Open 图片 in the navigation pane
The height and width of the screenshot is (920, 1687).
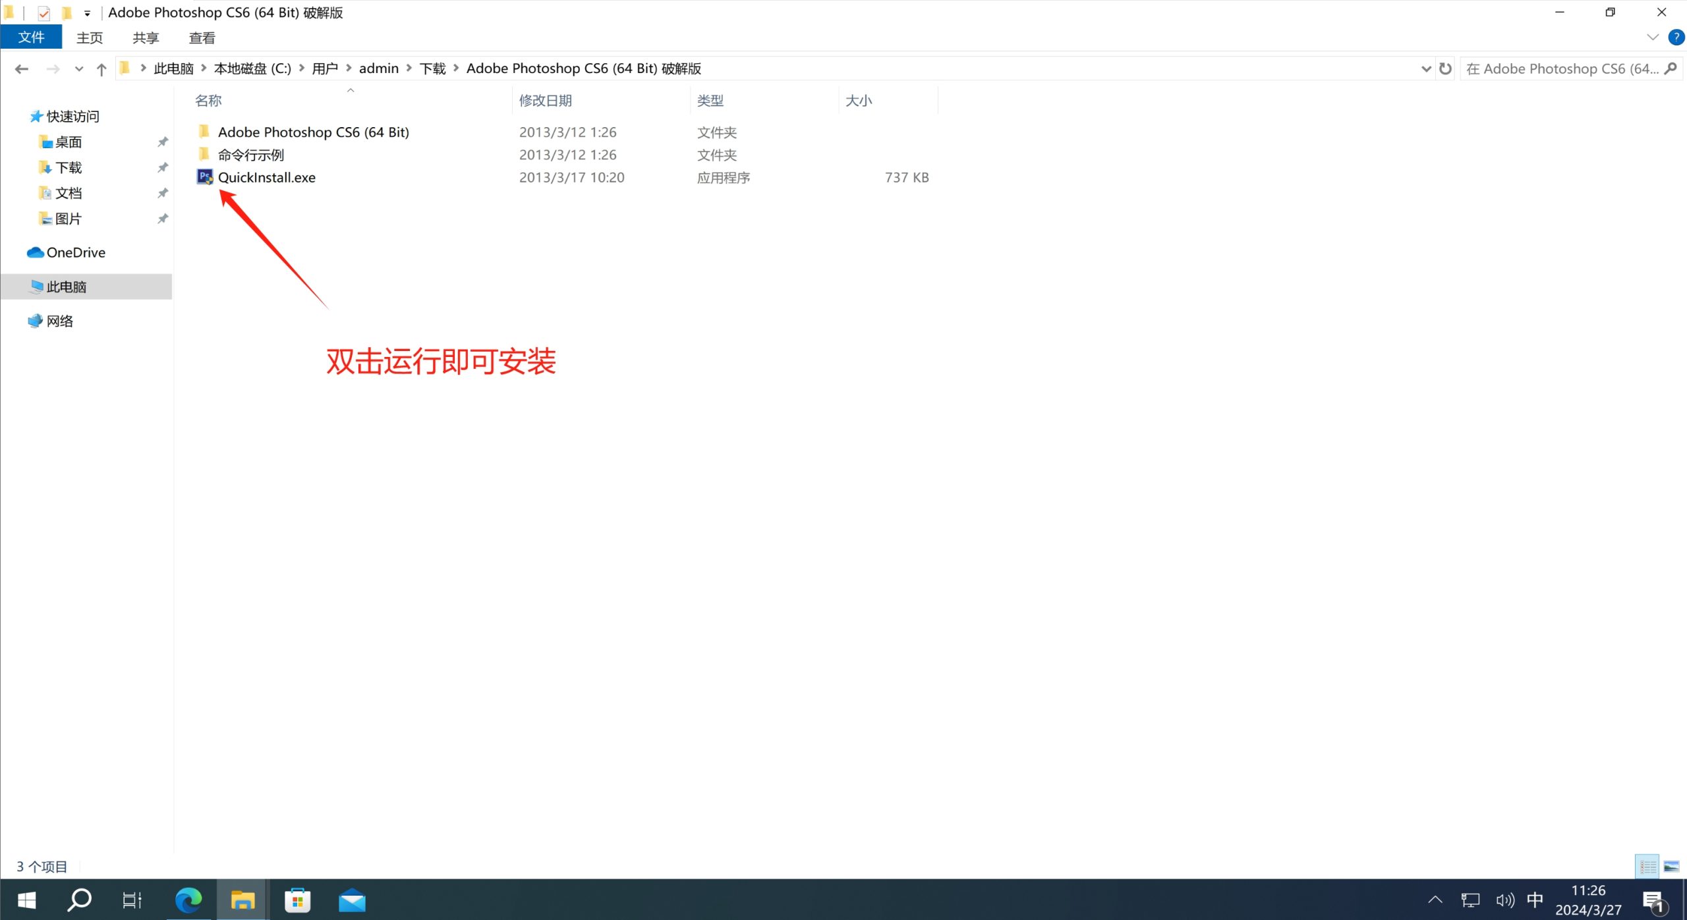pyautogui.click(x=69, y=219)
